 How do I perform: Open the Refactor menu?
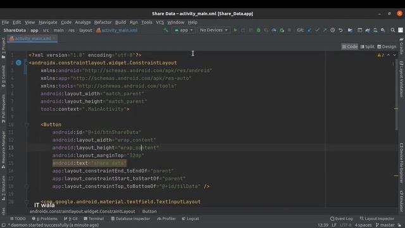(103, 22)
